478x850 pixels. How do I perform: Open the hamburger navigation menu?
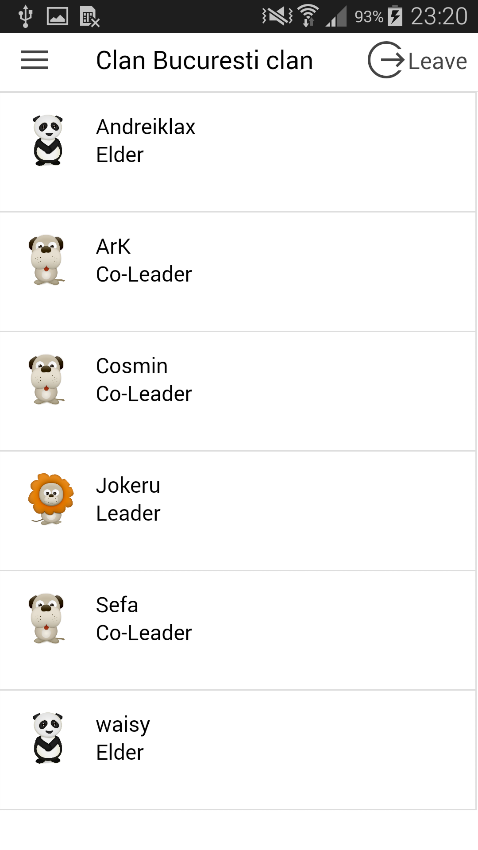tap(35, 60)
